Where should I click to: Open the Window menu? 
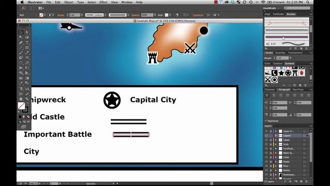(x=127, y=2)
